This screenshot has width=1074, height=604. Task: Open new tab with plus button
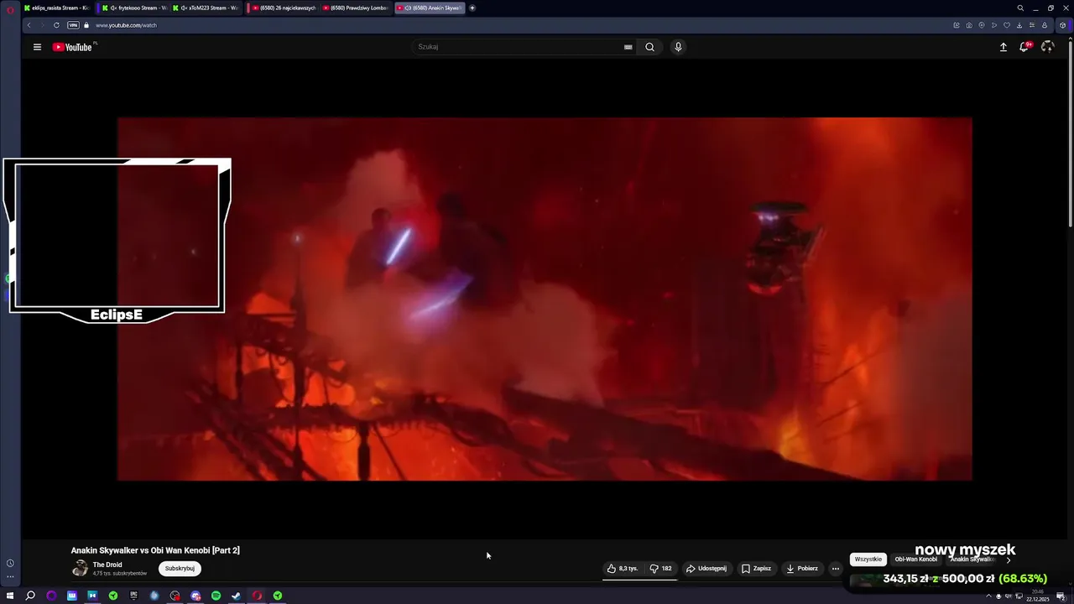pyautogui.click(x=472, y=8)
